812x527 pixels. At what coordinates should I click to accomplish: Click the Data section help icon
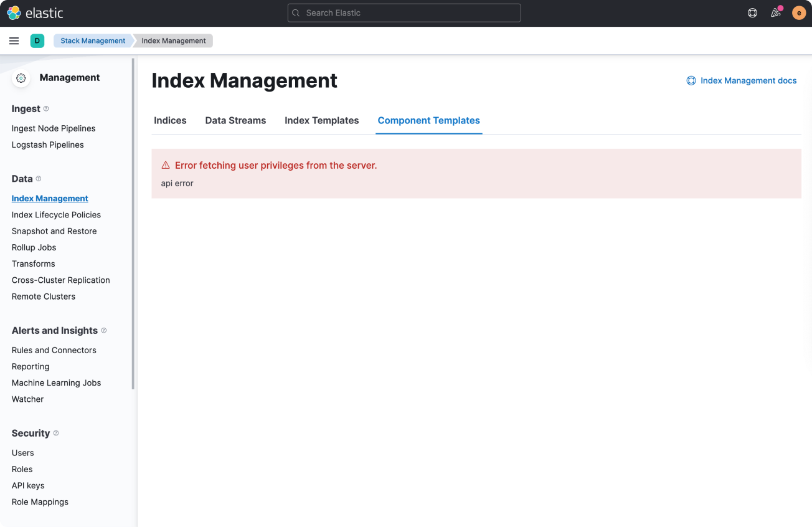click(x=39, y=178)
